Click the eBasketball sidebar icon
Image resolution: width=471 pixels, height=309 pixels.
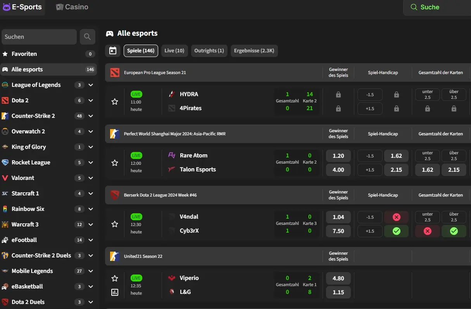(x=5, y=287)
